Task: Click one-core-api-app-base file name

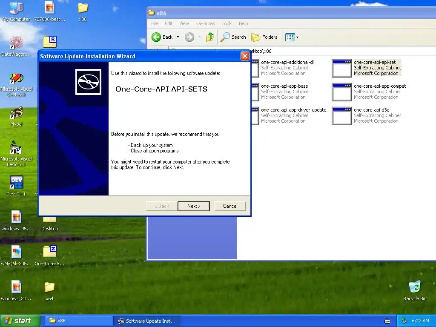Action: click(x=284, y=86)
